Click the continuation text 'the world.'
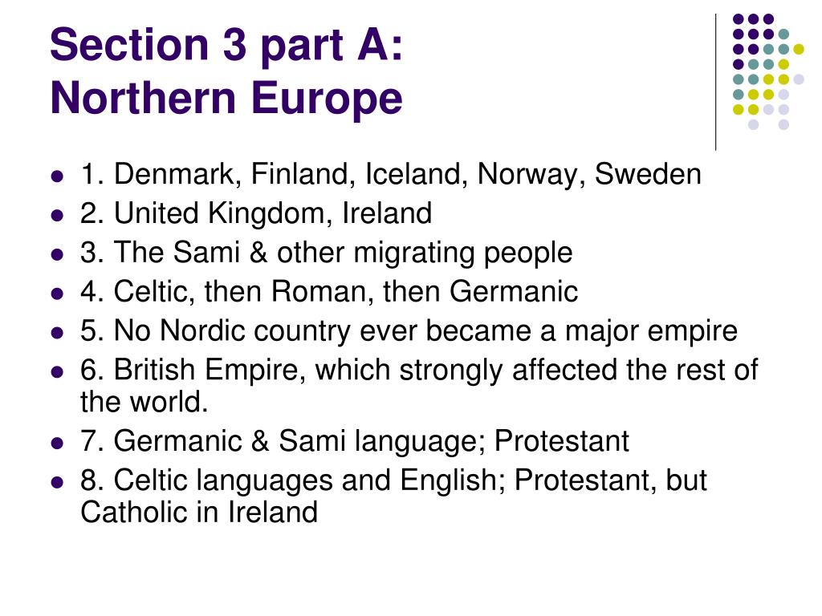This screenshot has width=822, height=616. click(144, 403)
